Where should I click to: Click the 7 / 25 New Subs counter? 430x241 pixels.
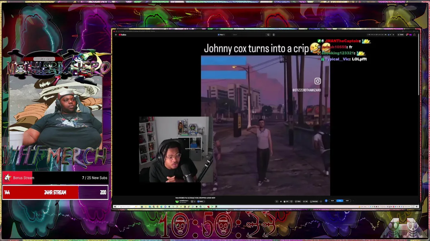94,178
